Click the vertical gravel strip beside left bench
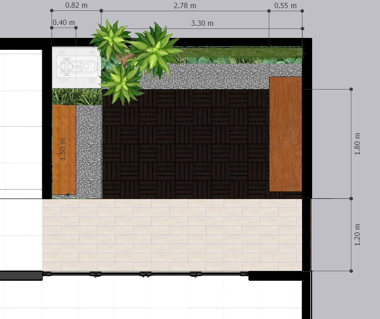Image resolution: width=380 pixels, height=319 pixels. [x=89, y=152]
